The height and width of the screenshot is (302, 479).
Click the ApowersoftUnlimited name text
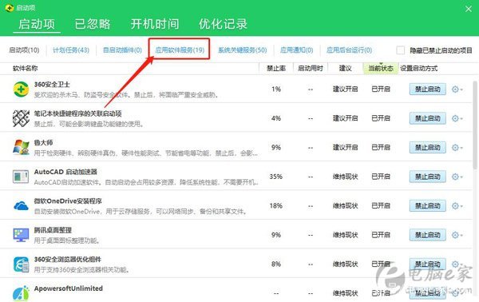(x=69, y=288)
